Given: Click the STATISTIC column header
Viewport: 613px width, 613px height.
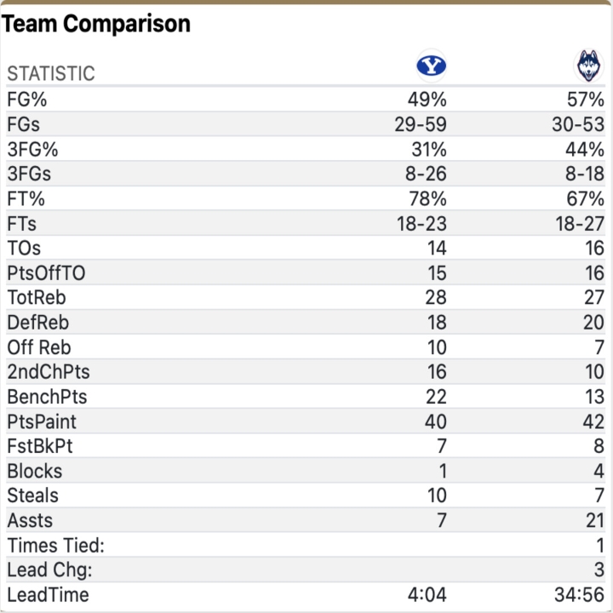Looking at the screenshot, I should point(51,73).
